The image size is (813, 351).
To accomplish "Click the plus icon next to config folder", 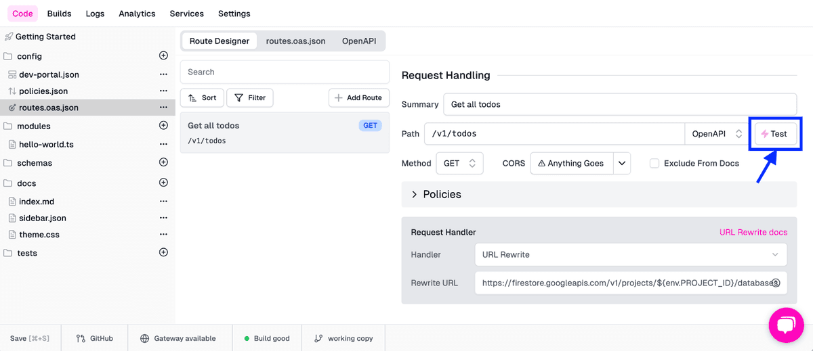I will pos(163,55).
